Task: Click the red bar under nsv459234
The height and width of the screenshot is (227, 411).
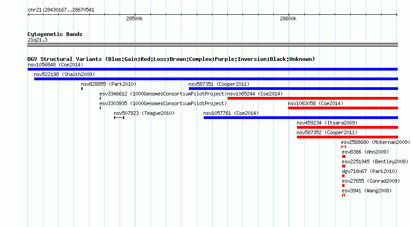Action: pos(347,127)
